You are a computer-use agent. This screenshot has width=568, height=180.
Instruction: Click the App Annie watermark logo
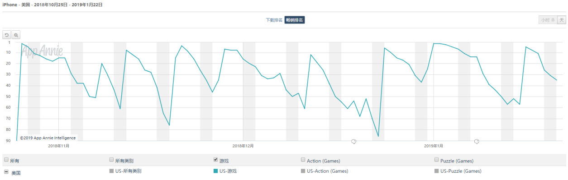pos(43,51)
